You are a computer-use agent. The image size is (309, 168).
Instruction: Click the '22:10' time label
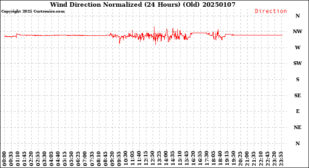click(x=261, y=159)
